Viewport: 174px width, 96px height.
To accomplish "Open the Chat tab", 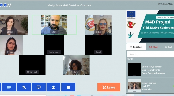I will [x=153, y=47].
